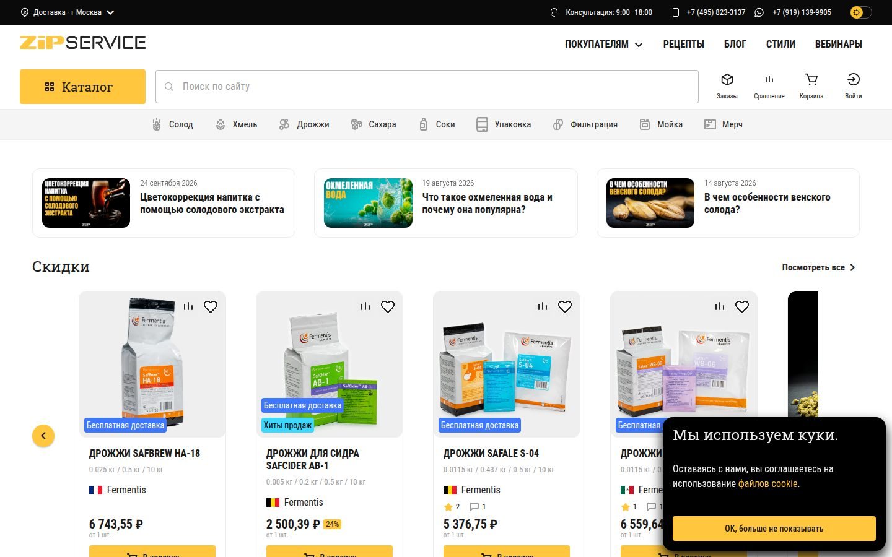Open the Заказы orders icon
This screenshot has width=892, height=557.
(727, 86)
